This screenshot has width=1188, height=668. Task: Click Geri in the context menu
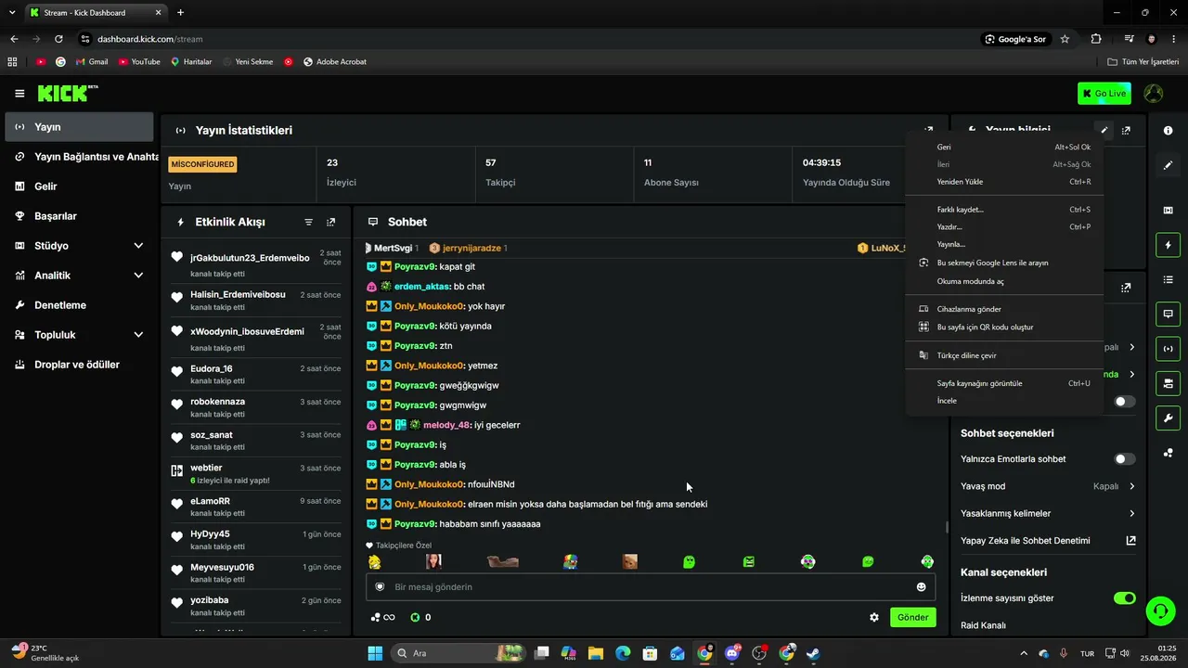coord(1005,148)
